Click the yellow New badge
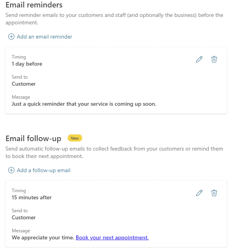 (x=75, y=138)
